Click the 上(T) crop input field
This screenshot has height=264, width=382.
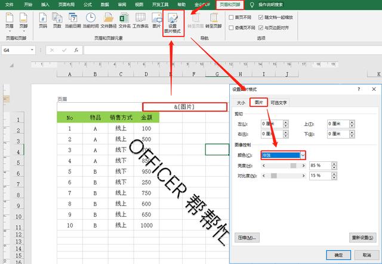click(338, 124)
